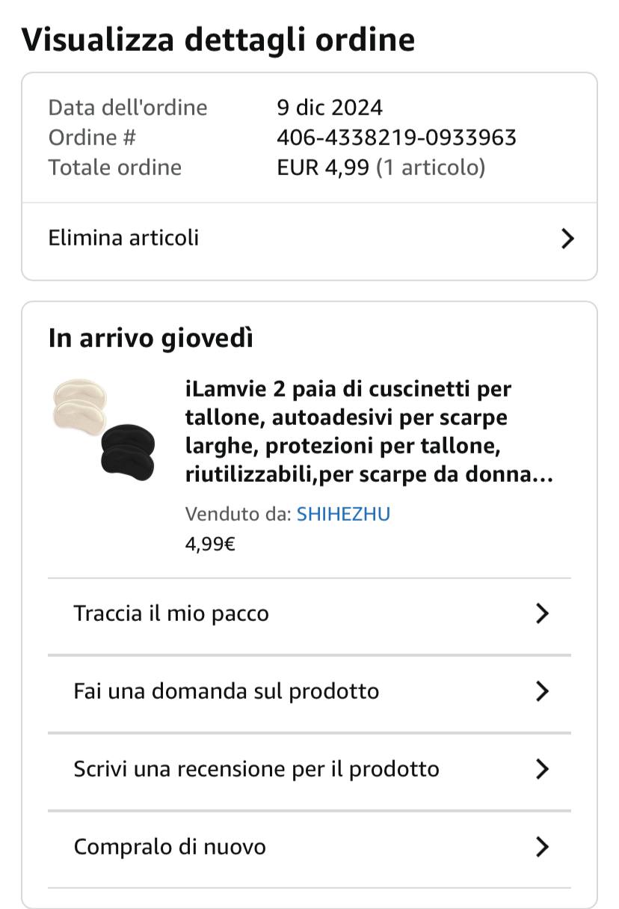Image resolution: width=619 pixels, height=909 pixels.
Task: Click the Venduto da label
Action: click(x=238, y=514)
